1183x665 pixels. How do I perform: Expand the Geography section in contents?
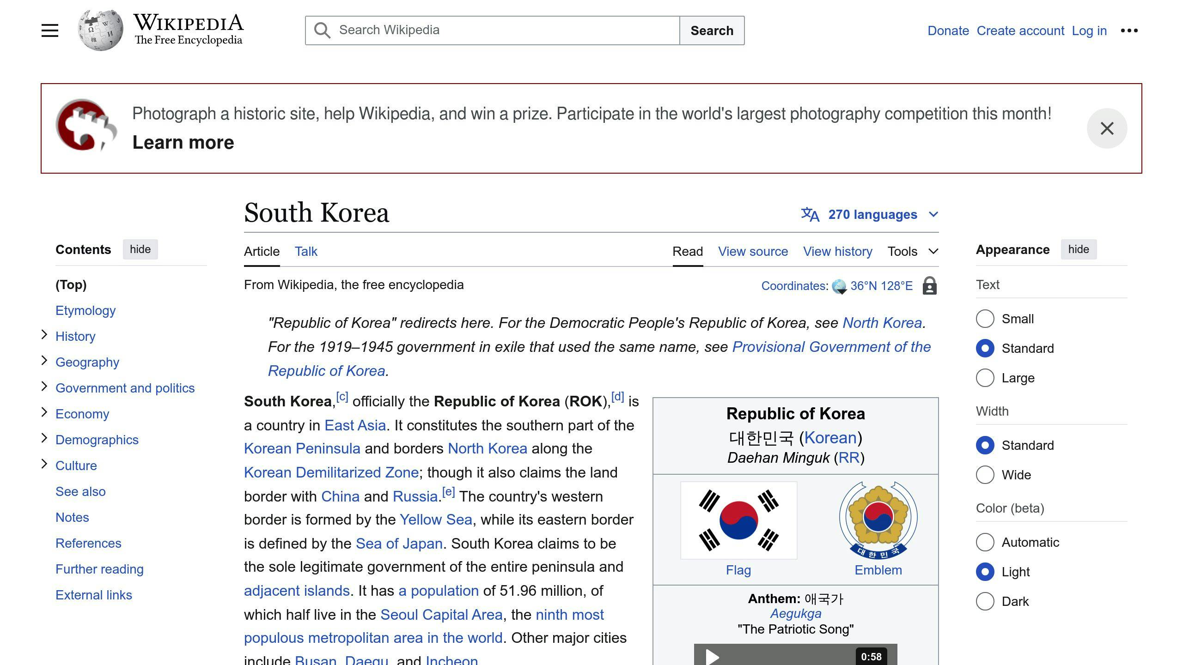(x=44, y=361)
